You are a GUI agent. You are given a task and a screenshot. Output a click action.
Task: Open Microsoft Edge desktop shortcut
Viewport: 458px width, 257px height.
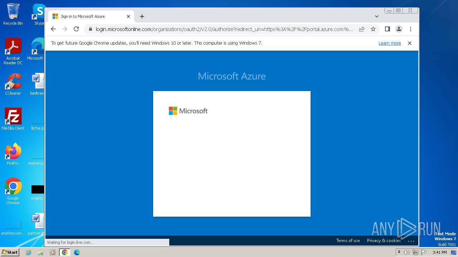[37, 49]
